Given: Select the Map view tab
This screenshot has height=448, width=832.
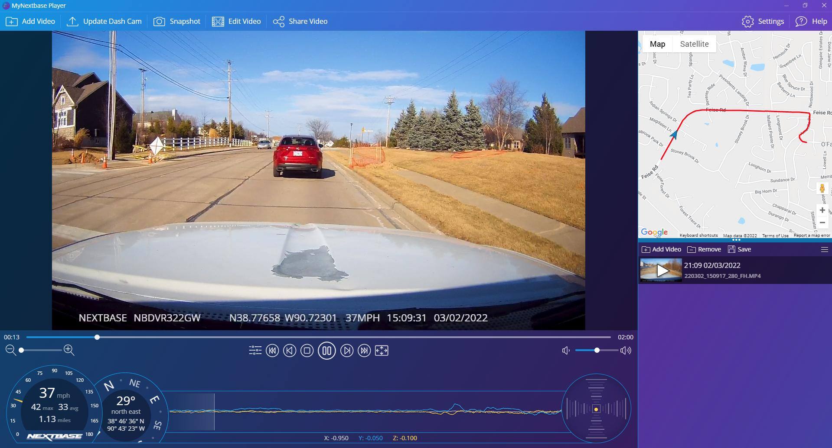Looking at the screenshot, I should click(657, 44).
